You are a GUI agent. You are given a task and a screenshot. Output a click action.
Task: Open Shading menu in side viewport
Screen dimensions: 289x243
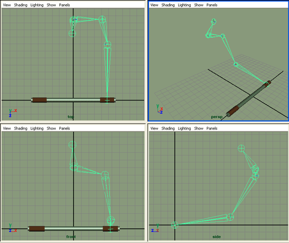click(x=168, y=128)
